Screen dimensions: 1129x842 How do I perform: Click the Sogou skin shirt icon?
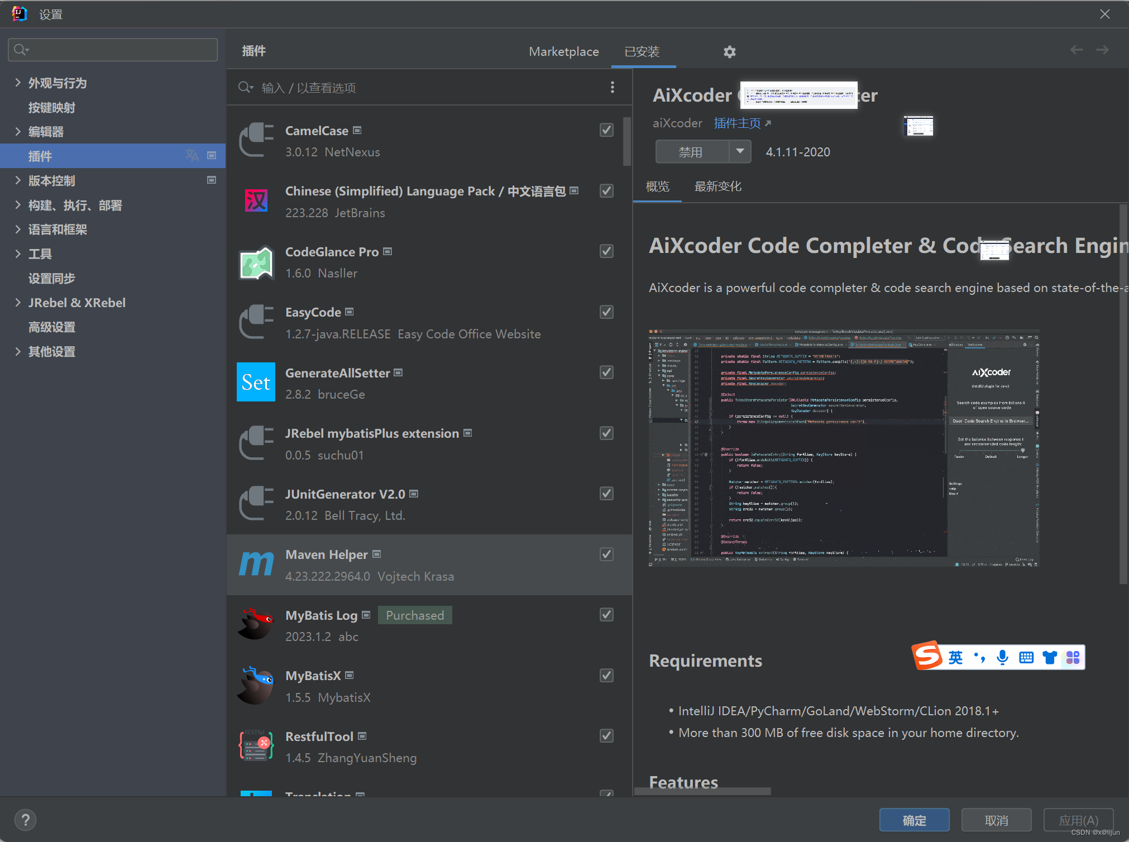point(1050,658)
